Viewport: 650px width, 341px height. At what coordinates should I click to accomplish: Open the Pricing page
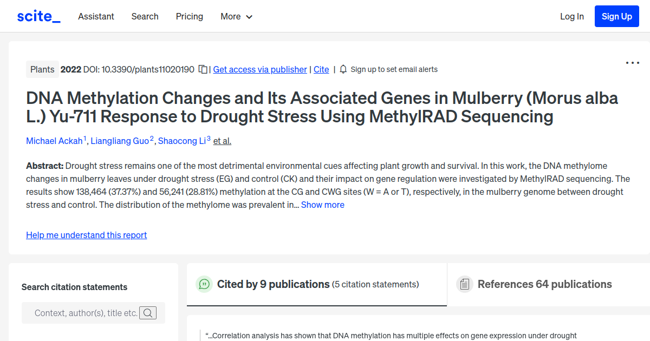click(189, 17)
